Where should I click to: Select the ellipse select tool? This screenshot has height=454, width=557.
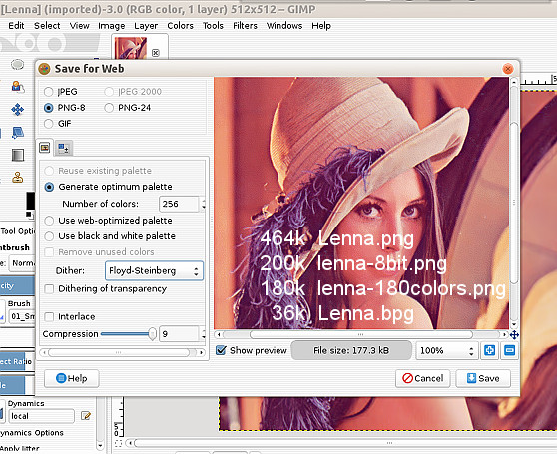coord(17,64)
